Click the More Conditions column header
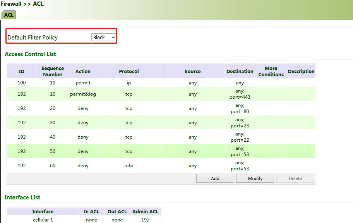 click(x=271, y=71)
